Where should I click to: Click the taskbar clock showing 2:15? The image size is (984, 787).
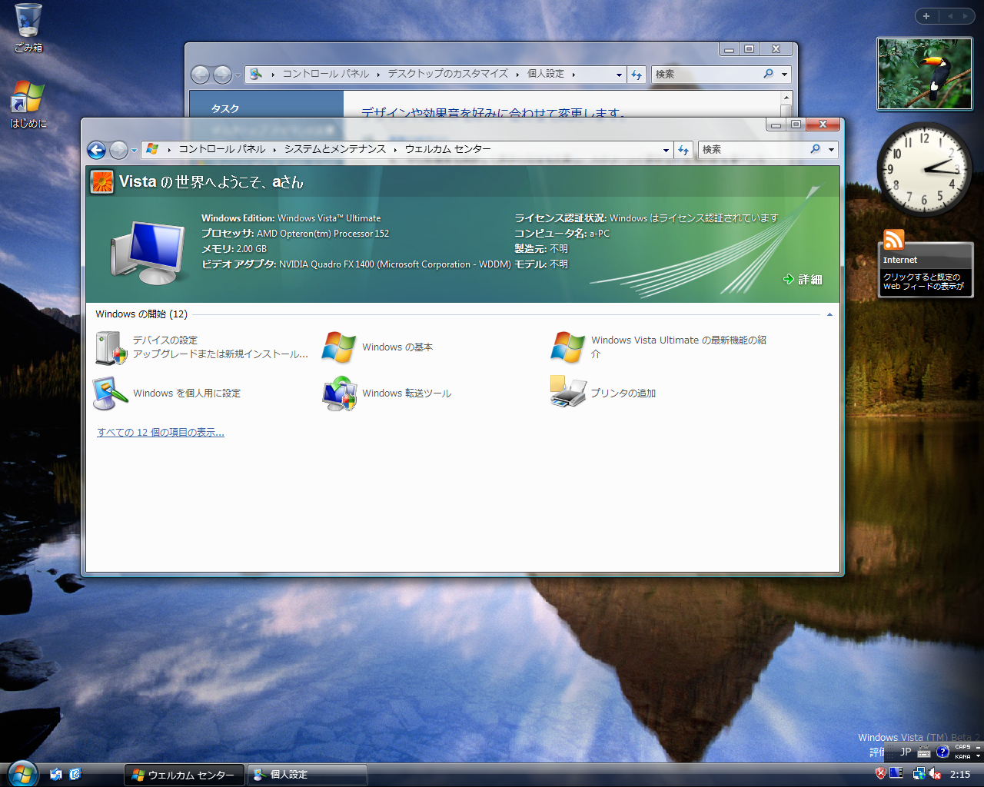tap(960, 775)
